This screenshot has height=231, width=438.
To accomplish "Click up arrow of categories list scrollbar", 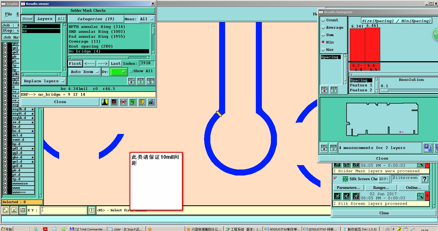I will coord(153,25).
